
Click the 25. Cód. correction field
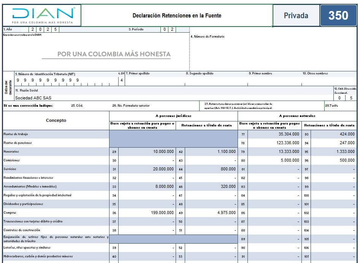pos(77,106)
